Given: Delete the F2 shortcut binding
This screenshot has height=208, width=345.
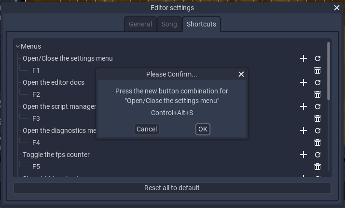Looking at the screenshot, I should (x=317, y=94).
